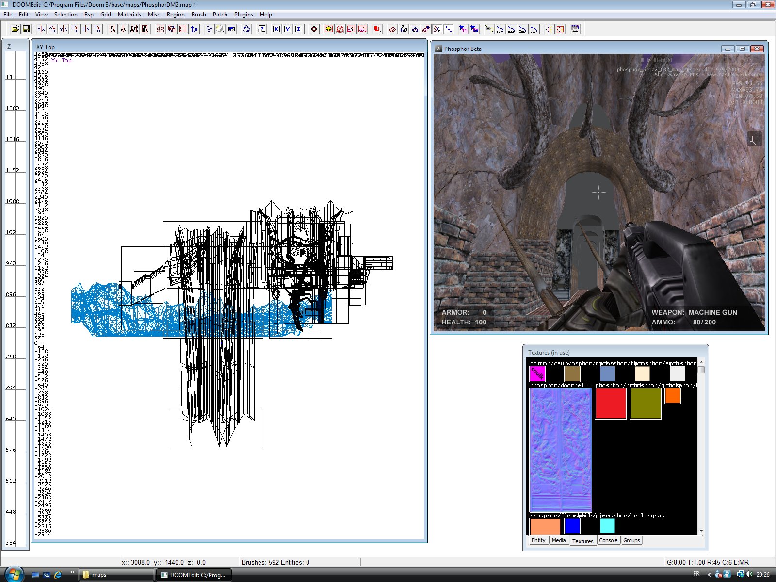
Task: Select the cyan phosphor/ceilingbase texture swatch
Action: pyautogui.click(x=607, y=526)
